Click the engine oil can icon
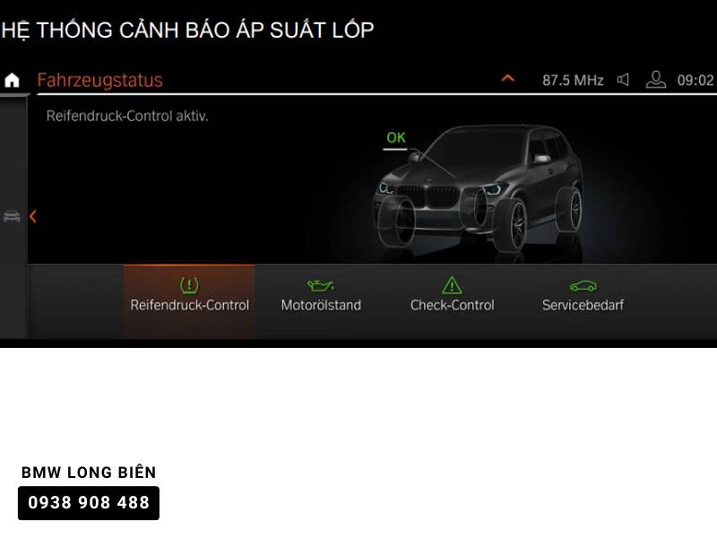Image resolution: width=717 pixels, height=538 pixels. point(321,286)
